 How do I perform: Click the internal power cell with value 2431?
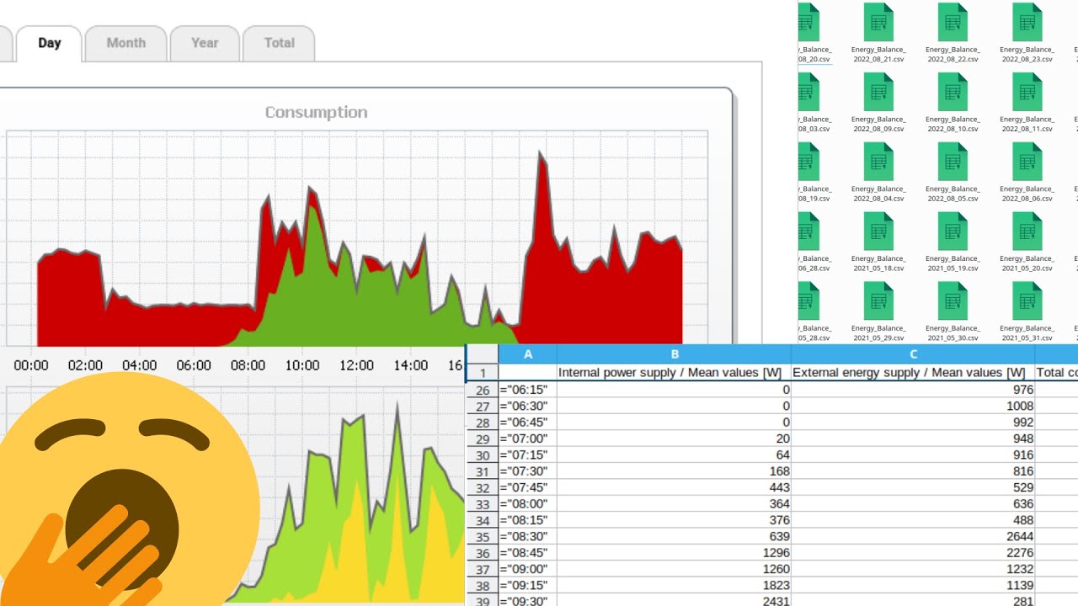pos(674,600)
